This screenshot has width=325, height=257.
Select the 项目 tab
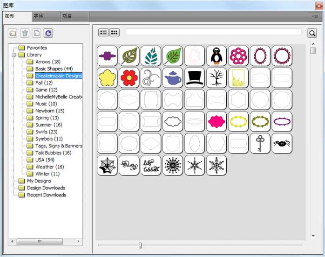[x=67, y=16]
